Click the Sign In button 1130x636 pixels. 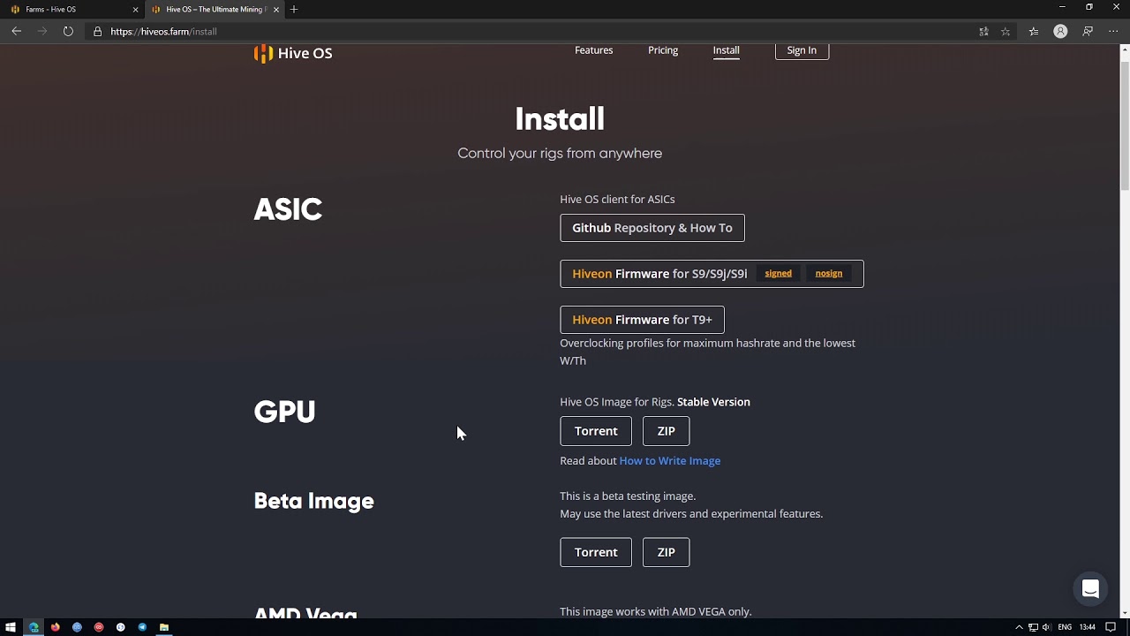coord(802,50)
